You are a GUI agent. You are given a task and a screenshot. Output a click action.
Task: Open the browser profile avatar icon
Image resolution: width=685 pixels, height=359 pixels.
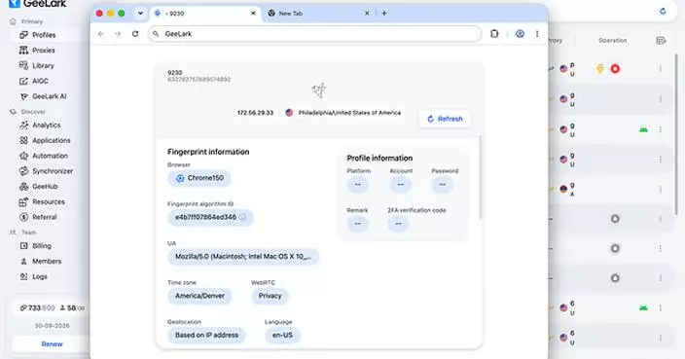click(520, 34)
